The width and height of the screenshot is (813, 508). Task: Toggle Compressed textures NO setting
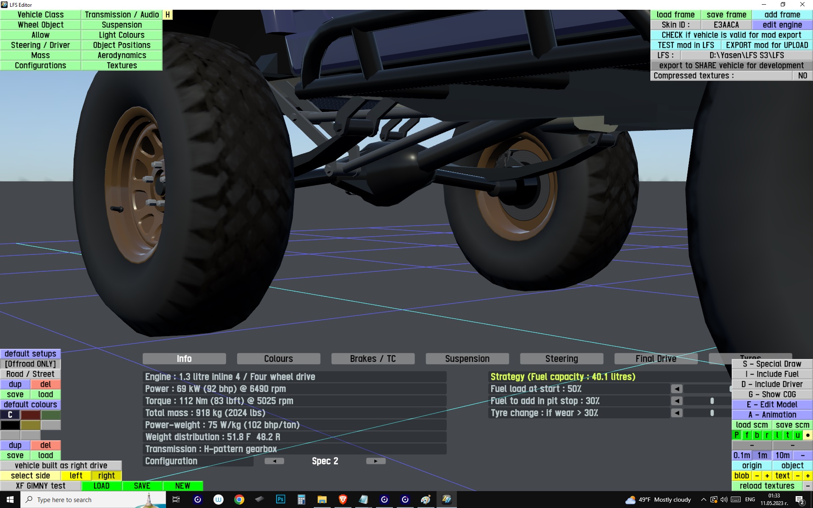(x=802, y=76)
